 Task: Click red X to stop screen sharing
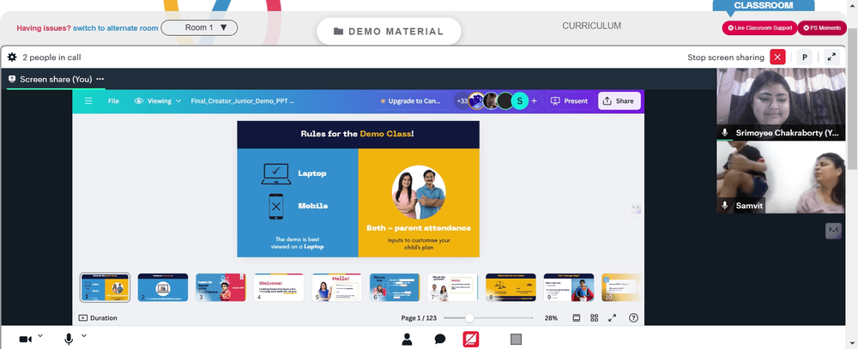pos(777,57)
